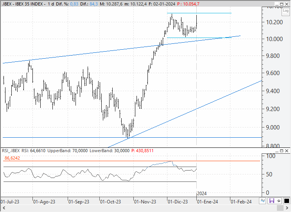Minimize the RSI indicator panel
291x212 pixels.
point(277,151)
